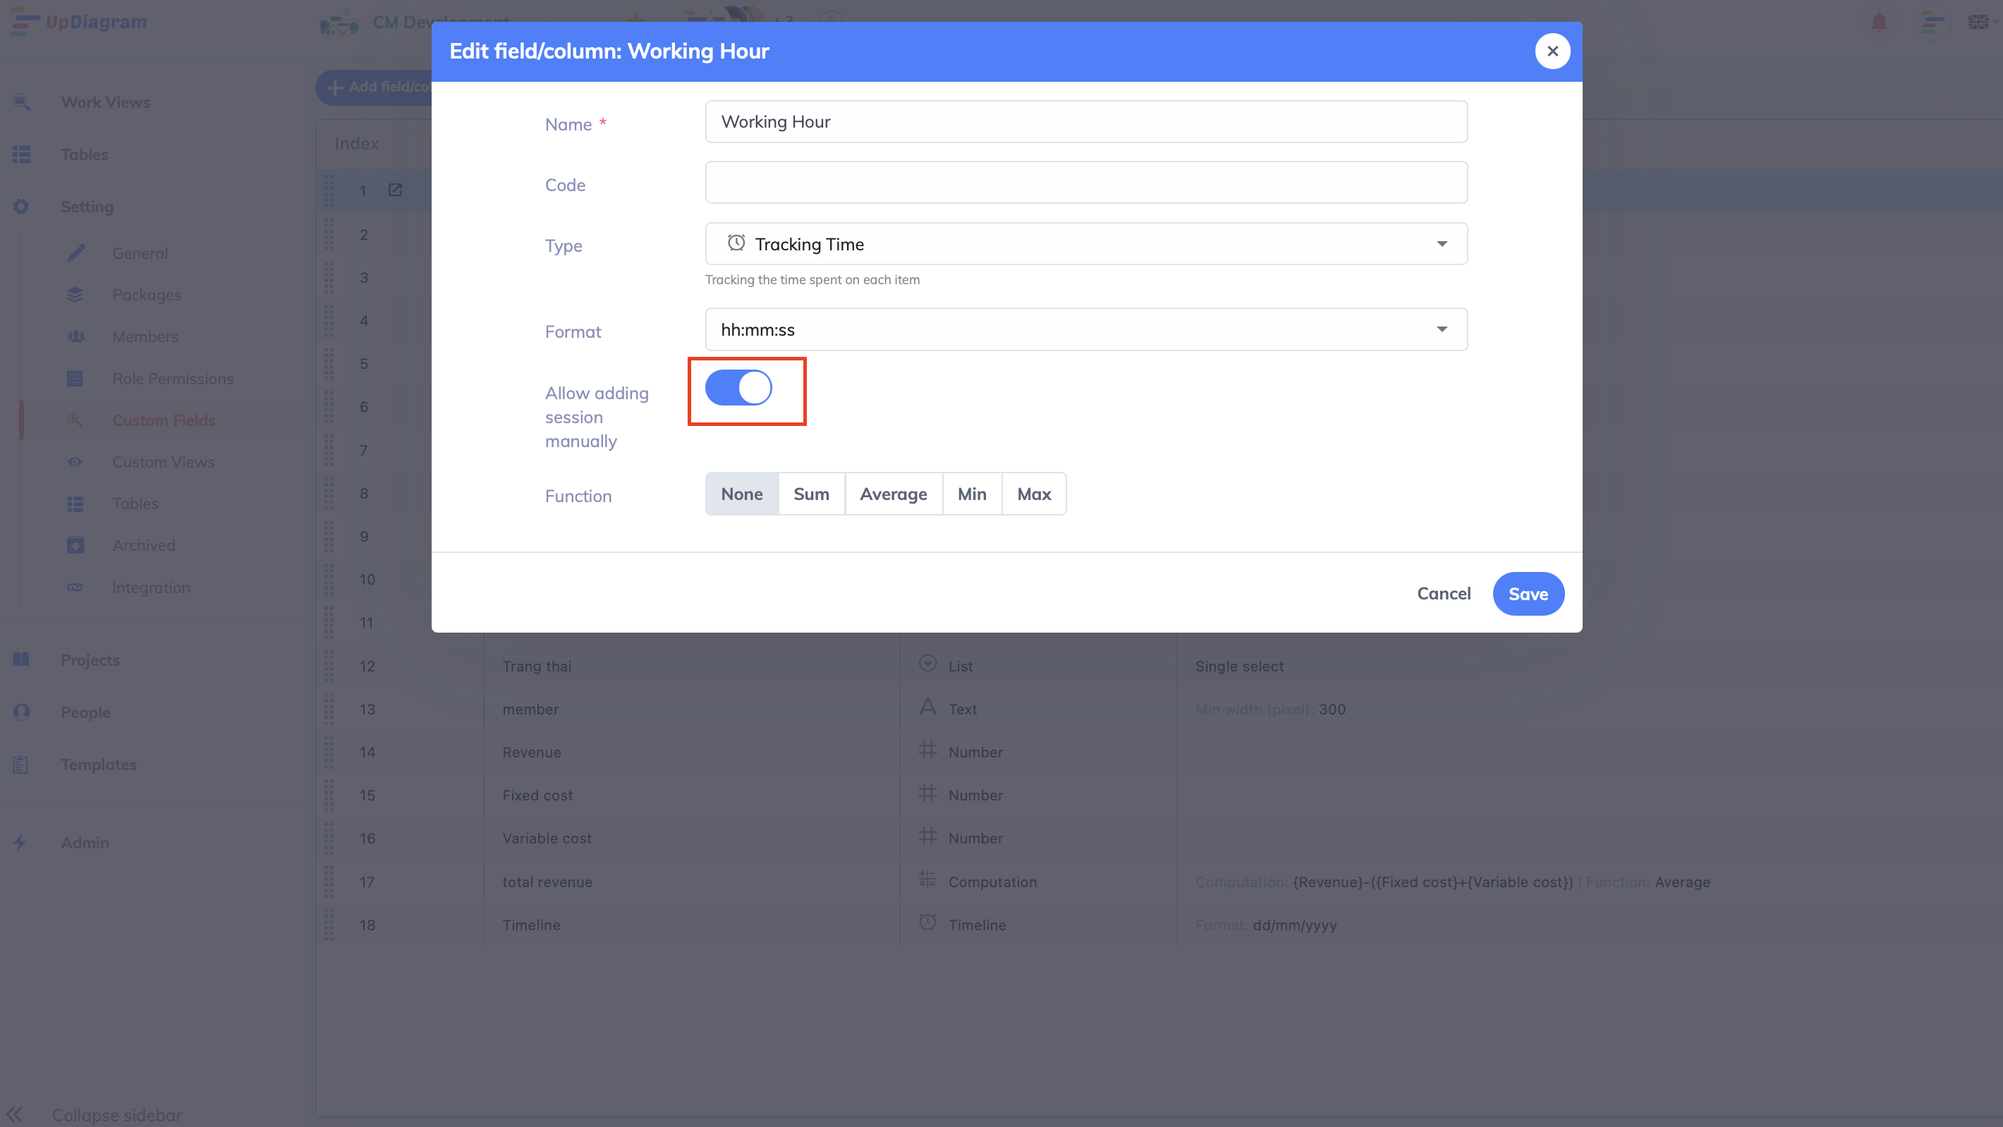Viewport: 2003px width, 1127px height.
Task: Click the Cancel button
Action: 1444,593
